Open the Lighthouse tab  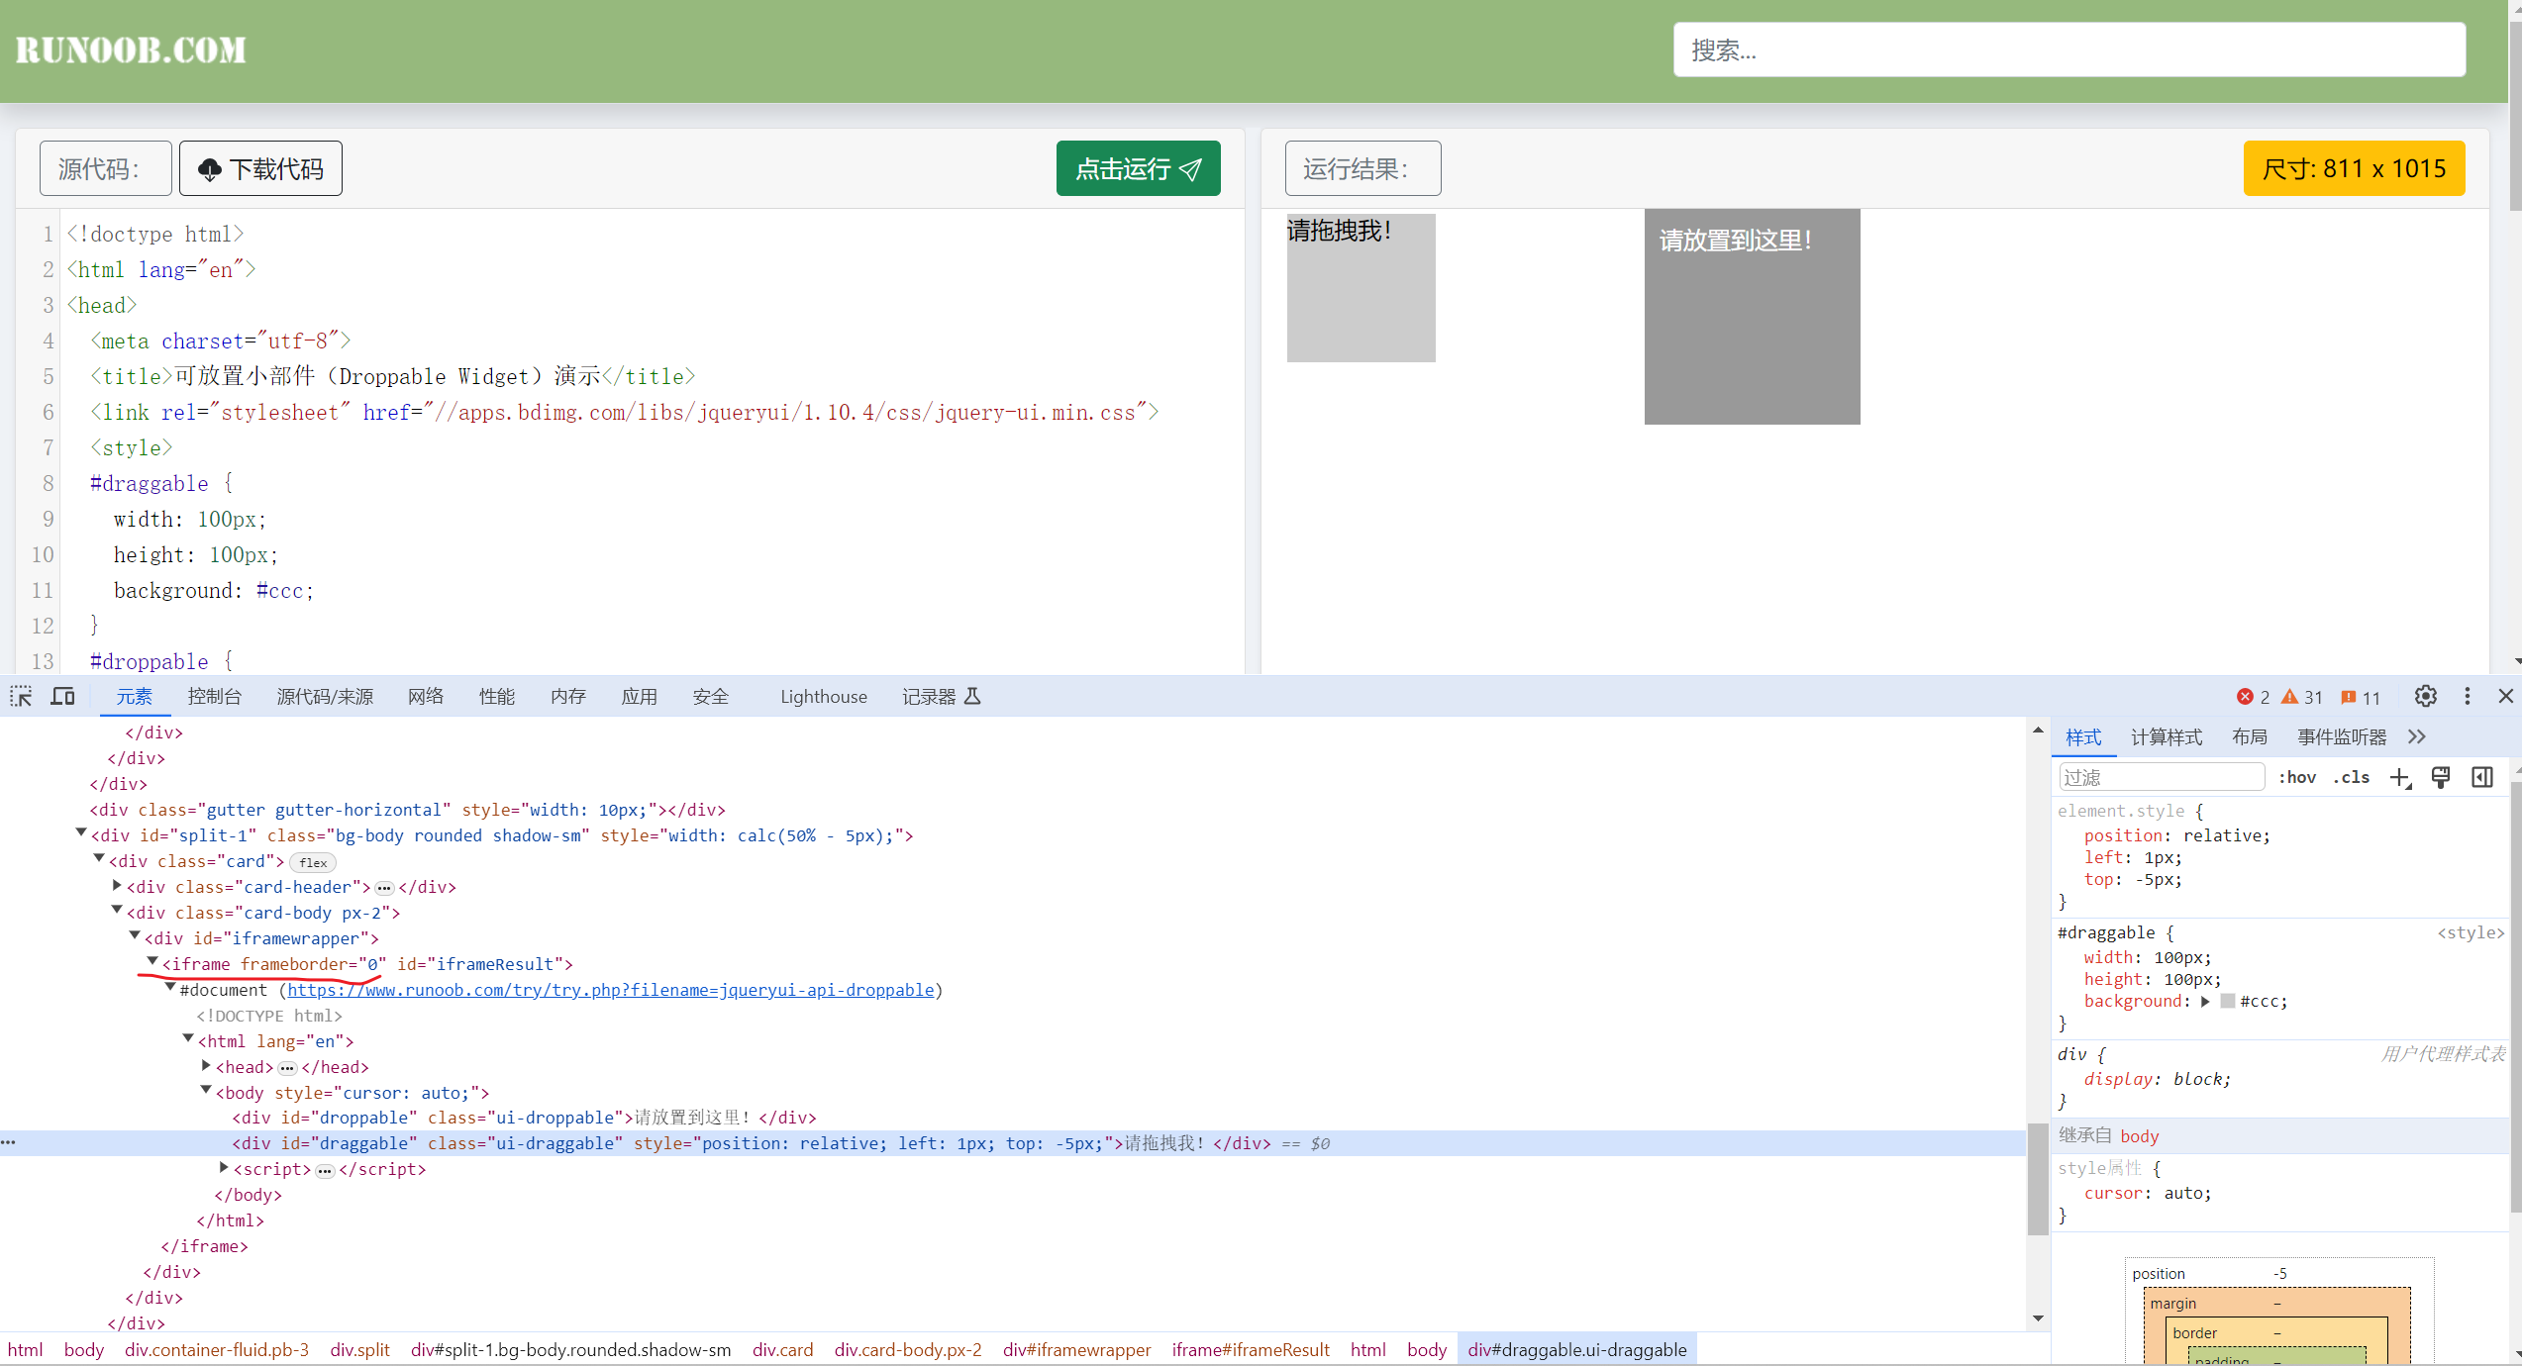(823, 697)
